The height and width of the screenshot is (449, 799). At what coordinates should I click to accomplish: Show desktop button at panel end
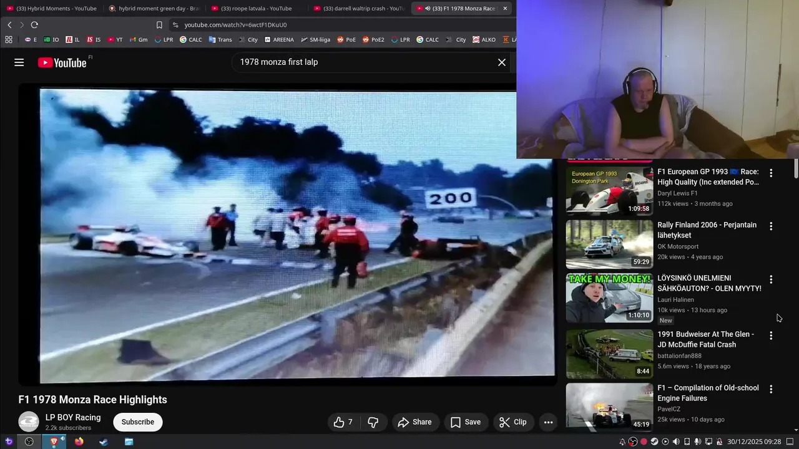[790, 442]
